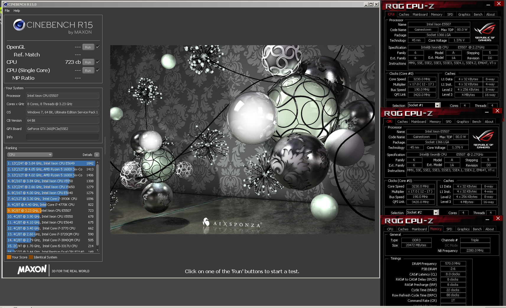Click the Cinebench title bar app icon
The image size is (506, 308).
click(x=5, y=4)
